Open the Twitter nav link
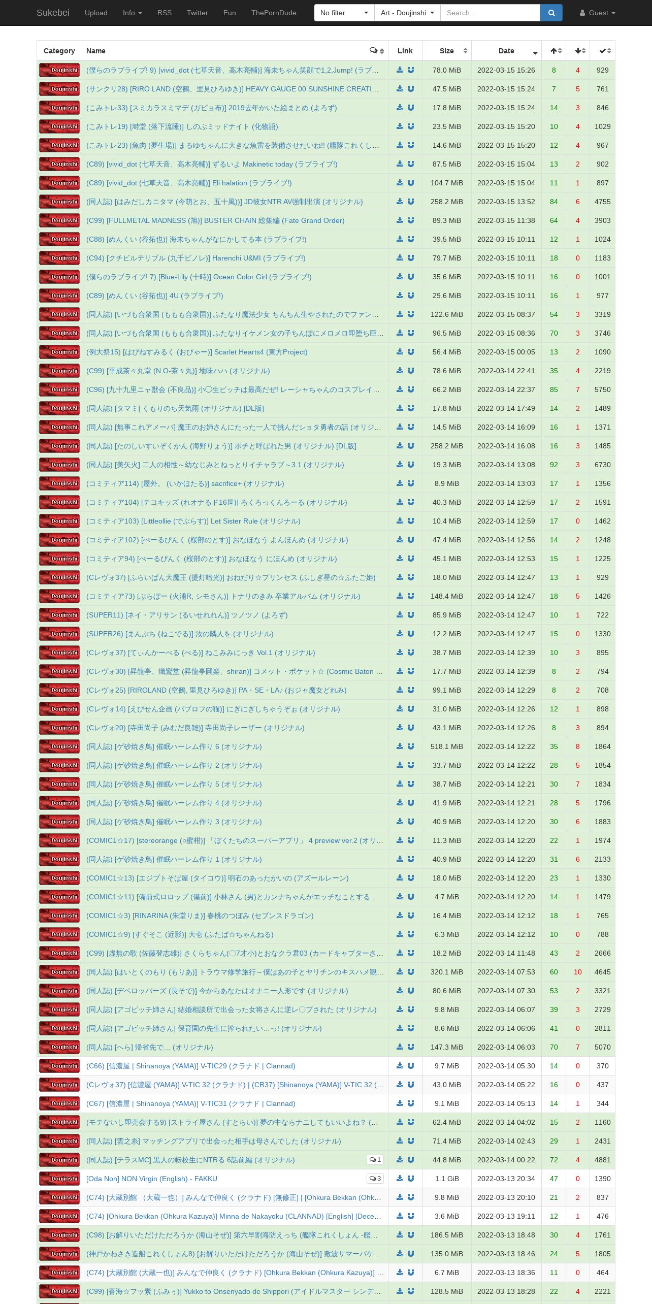Viewport: 652px width, 1304px height. click(x=198, y=13)
